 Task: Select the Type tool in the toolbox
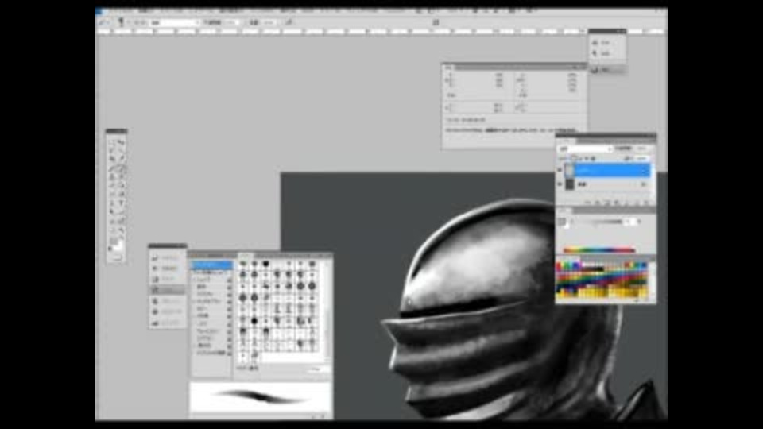pos(121,203)
